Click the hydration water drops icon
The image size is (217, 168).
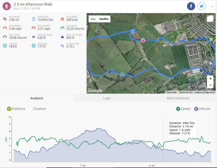62,46
